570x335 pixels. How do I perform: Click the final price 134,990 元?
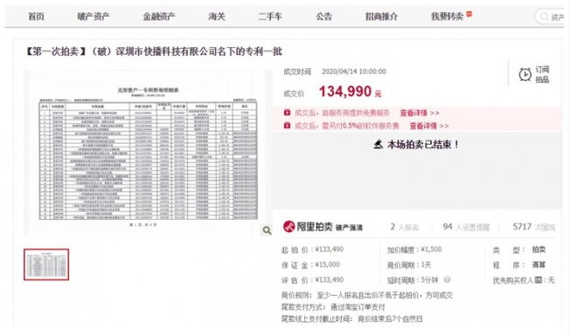[x=350, y=92]
